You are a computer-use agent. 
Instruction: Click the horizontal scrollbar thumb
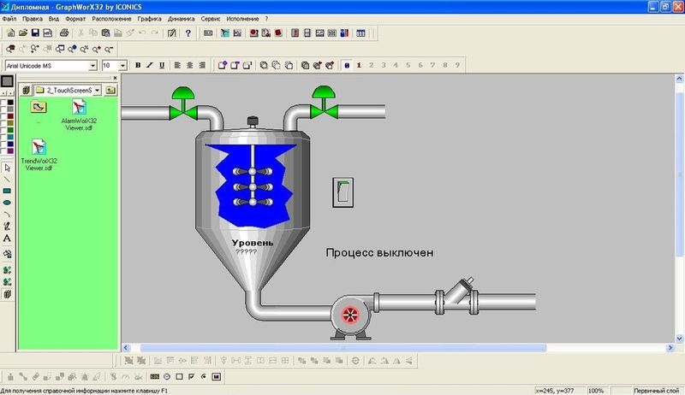(x=343, y=347)
